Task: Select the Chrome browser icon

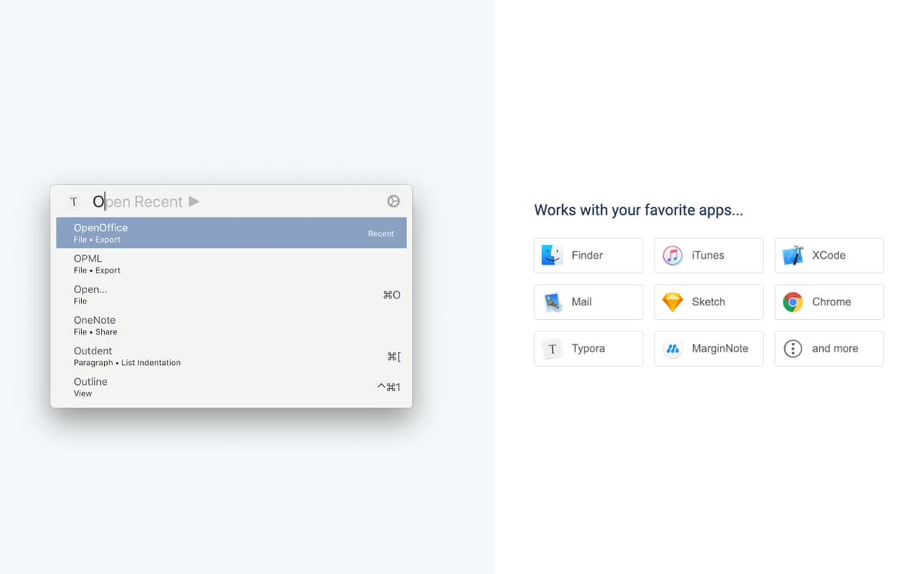Action: (x=791, y=302)
